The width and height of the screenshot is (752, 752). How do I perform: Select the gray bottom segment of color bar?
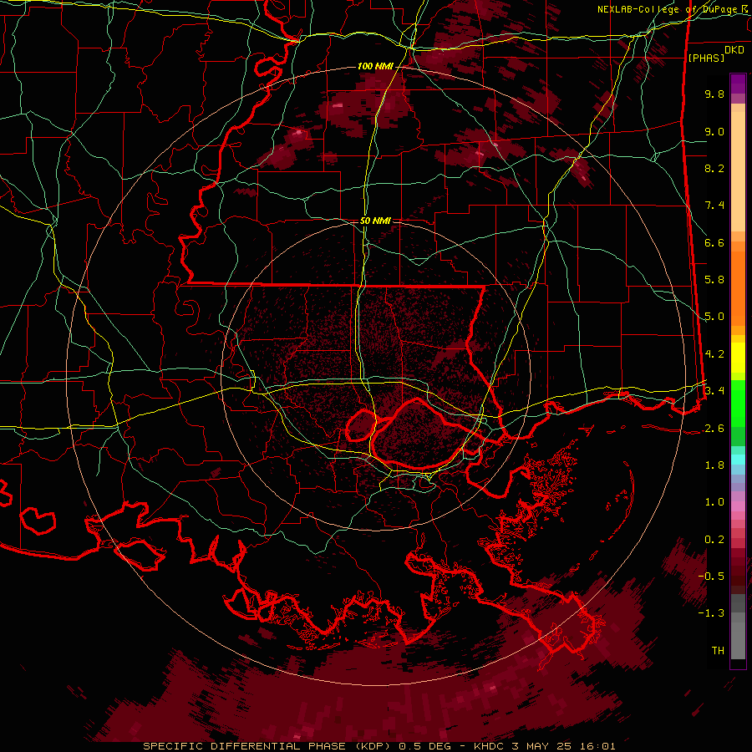point(738,636)
